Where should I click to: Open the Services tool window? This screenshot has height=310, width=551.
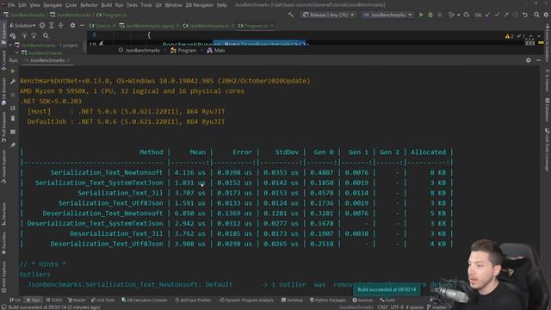tap(362, 301)
